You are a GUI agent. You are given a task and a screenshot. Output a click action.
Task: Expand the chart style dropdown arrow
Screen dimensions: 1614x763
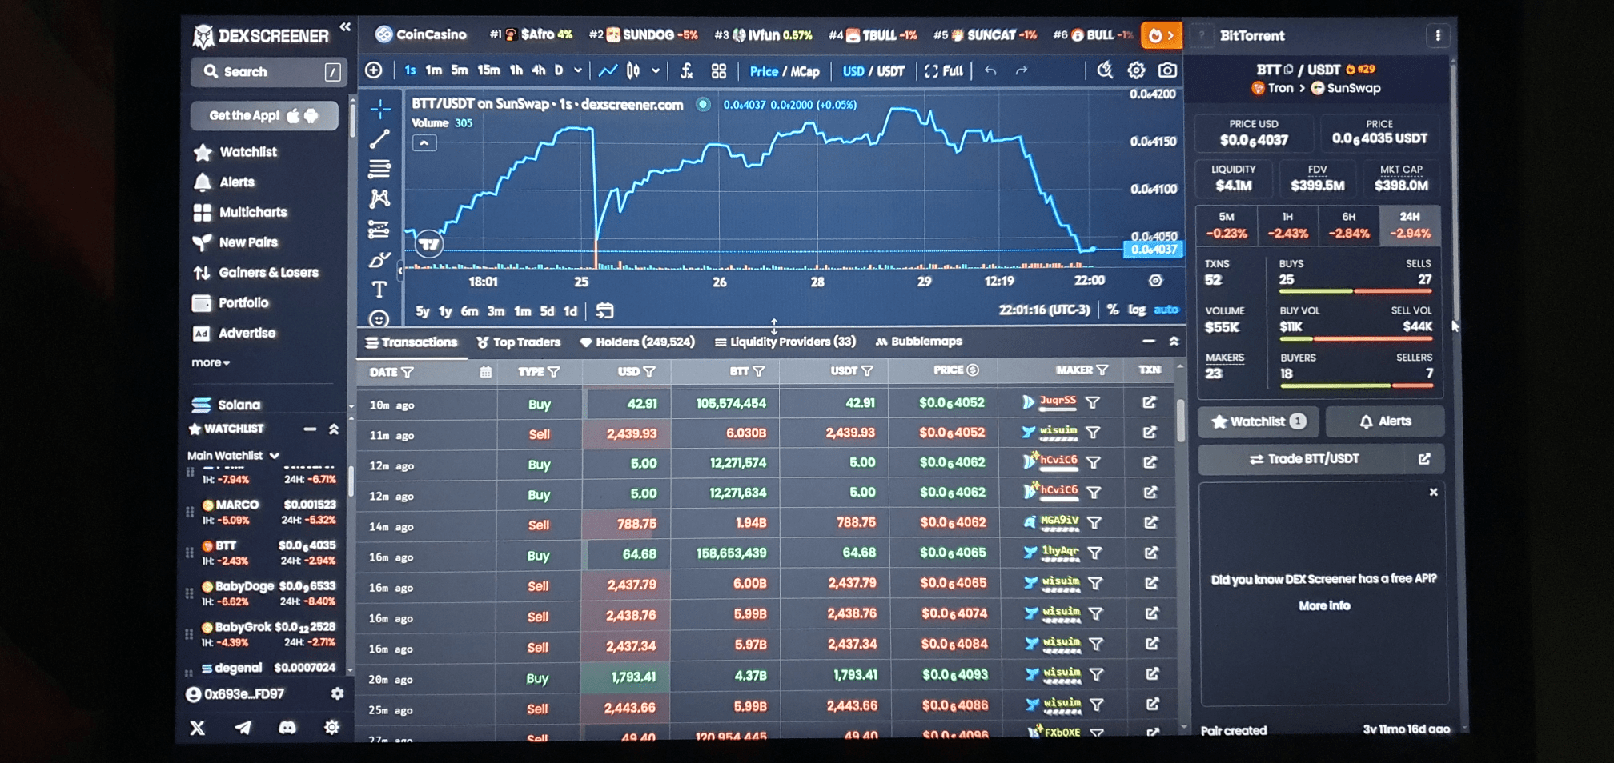pos(656,71)
